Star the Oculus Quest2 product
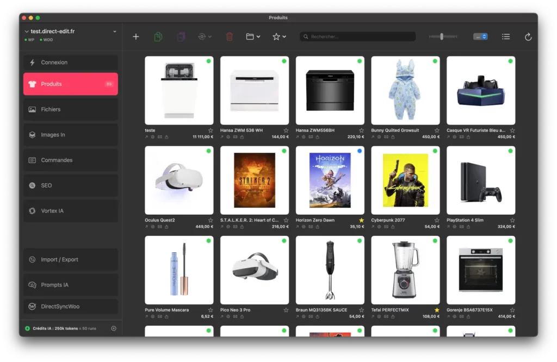The height and width of the screenshot is (362, 557). (211, 220)
